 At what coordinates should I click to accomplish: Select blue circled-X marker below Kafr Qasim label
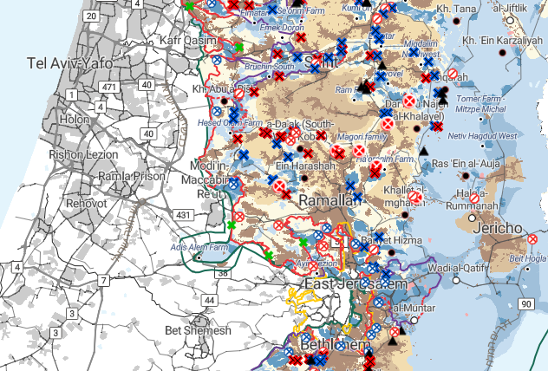coord(217,60)
